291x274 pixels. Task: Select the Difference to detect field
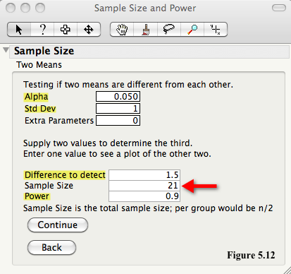[144, 175]
